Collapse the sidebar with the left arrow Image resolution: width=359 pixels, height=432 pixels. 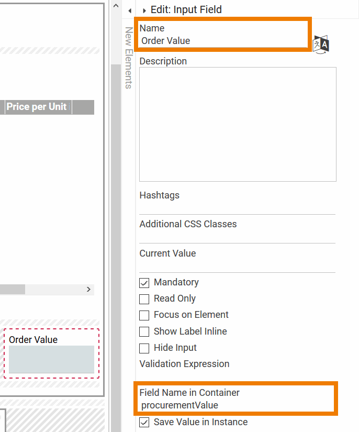coord(129,10)
